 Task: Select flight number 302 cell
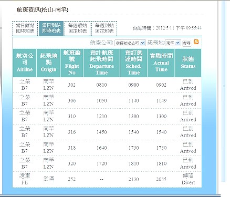pos(72,85)
